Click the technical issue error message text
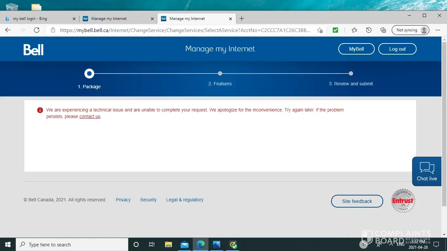Viewport: 447px width, 251px height. tap(195, 113)
